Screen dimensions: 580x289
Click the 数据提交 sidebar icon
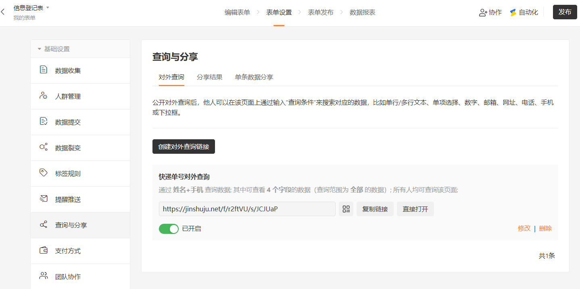(43, 122)
